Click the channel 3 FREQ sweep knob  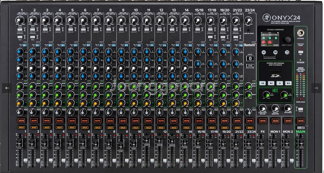click(x=45, y=67)
